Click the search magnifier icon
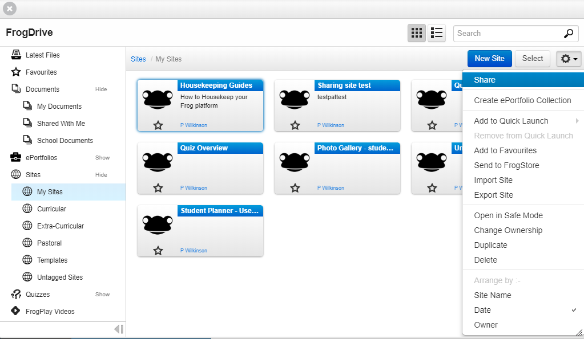 click(x=569, y=34)
